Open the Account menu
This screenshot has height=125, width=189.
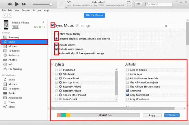click(37, 10)
